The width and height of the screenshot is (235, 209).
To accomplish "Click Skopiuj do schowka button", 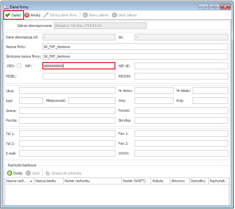I will coord(63,173).
